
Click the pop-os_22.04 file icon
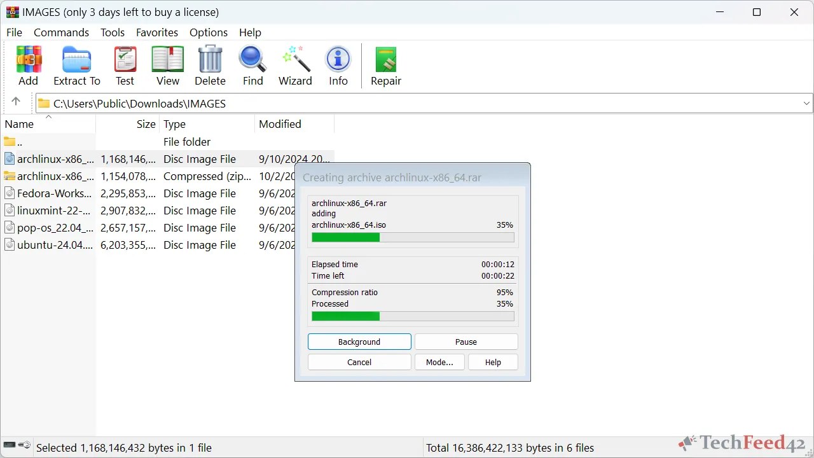coord(10,228)
